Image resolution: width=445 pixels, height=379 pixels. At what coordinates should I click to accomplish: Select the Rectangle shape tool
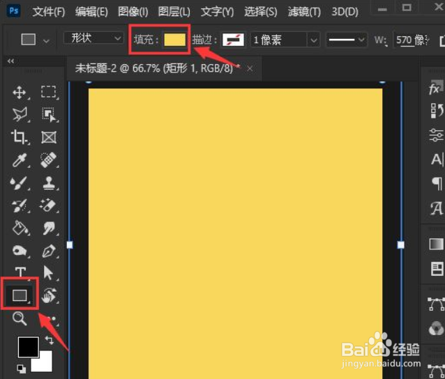20,295
